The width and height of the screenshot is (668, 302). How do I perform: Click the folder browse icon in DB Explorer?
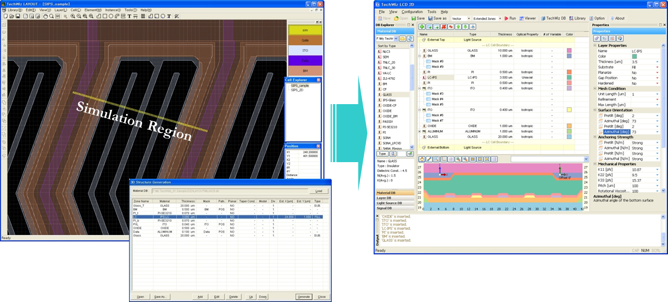[402, 38]
